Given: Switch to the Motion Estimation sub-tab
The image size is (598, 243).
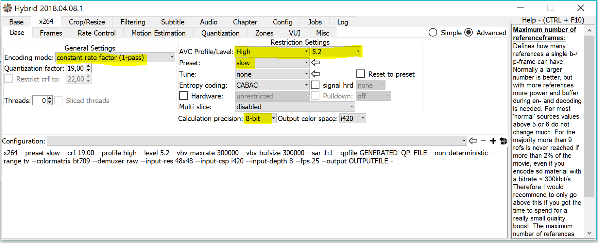Looking at the screenshot, I should [158, 33].
